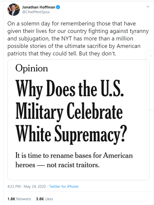Viewport: 154px width, 205px height.
Task: Click the faint icon at the right edge panel
Action: click(150, 55)
